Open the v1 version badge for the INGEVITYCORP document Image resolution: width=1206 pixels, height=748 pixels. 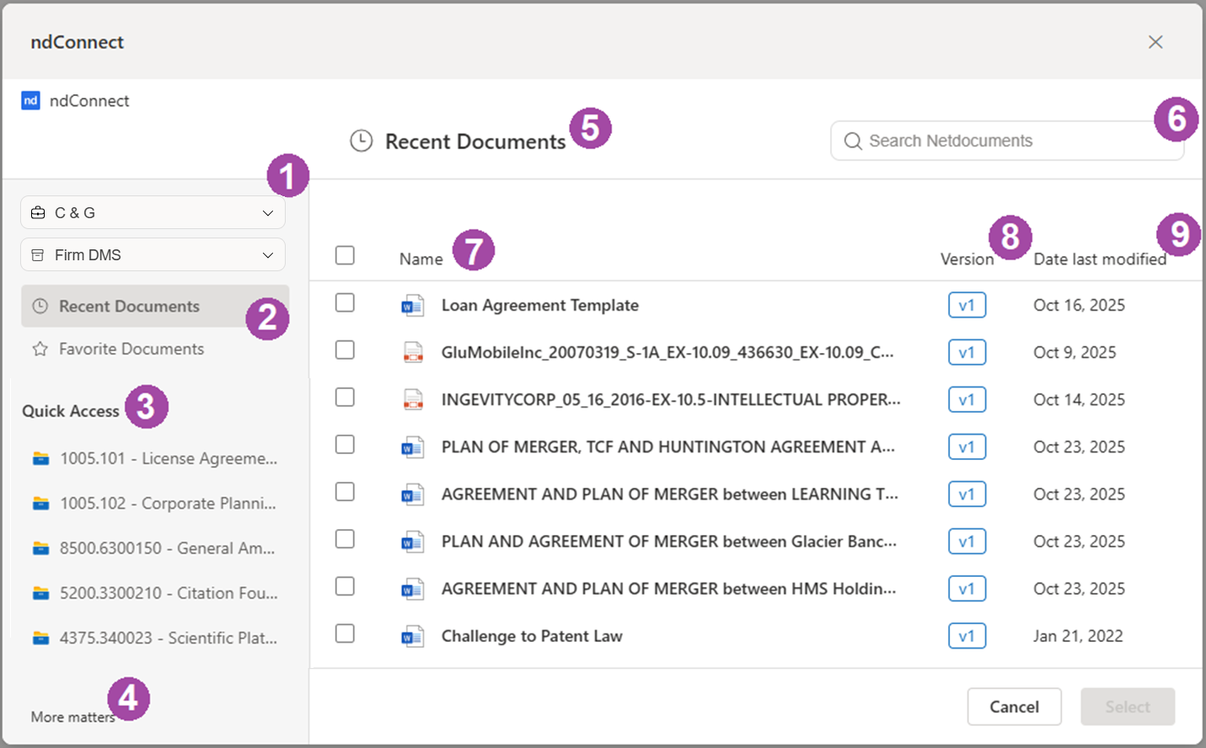(x=967, y=399)
